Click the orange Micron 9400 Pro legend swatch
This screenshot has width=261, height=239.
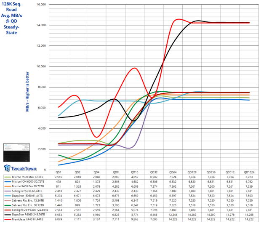point(8,186)
